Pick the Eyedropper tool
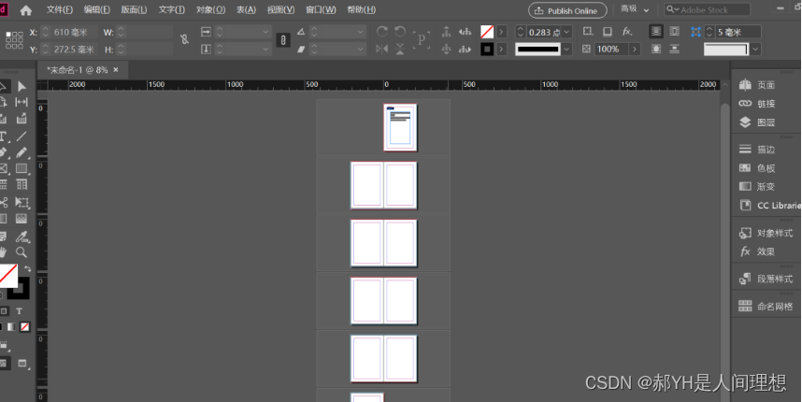The width and height of the screenshot is (802, 402). coord(21,237)
